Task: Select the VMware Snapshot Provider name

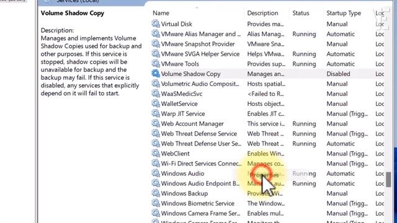Action: point(198,44)
